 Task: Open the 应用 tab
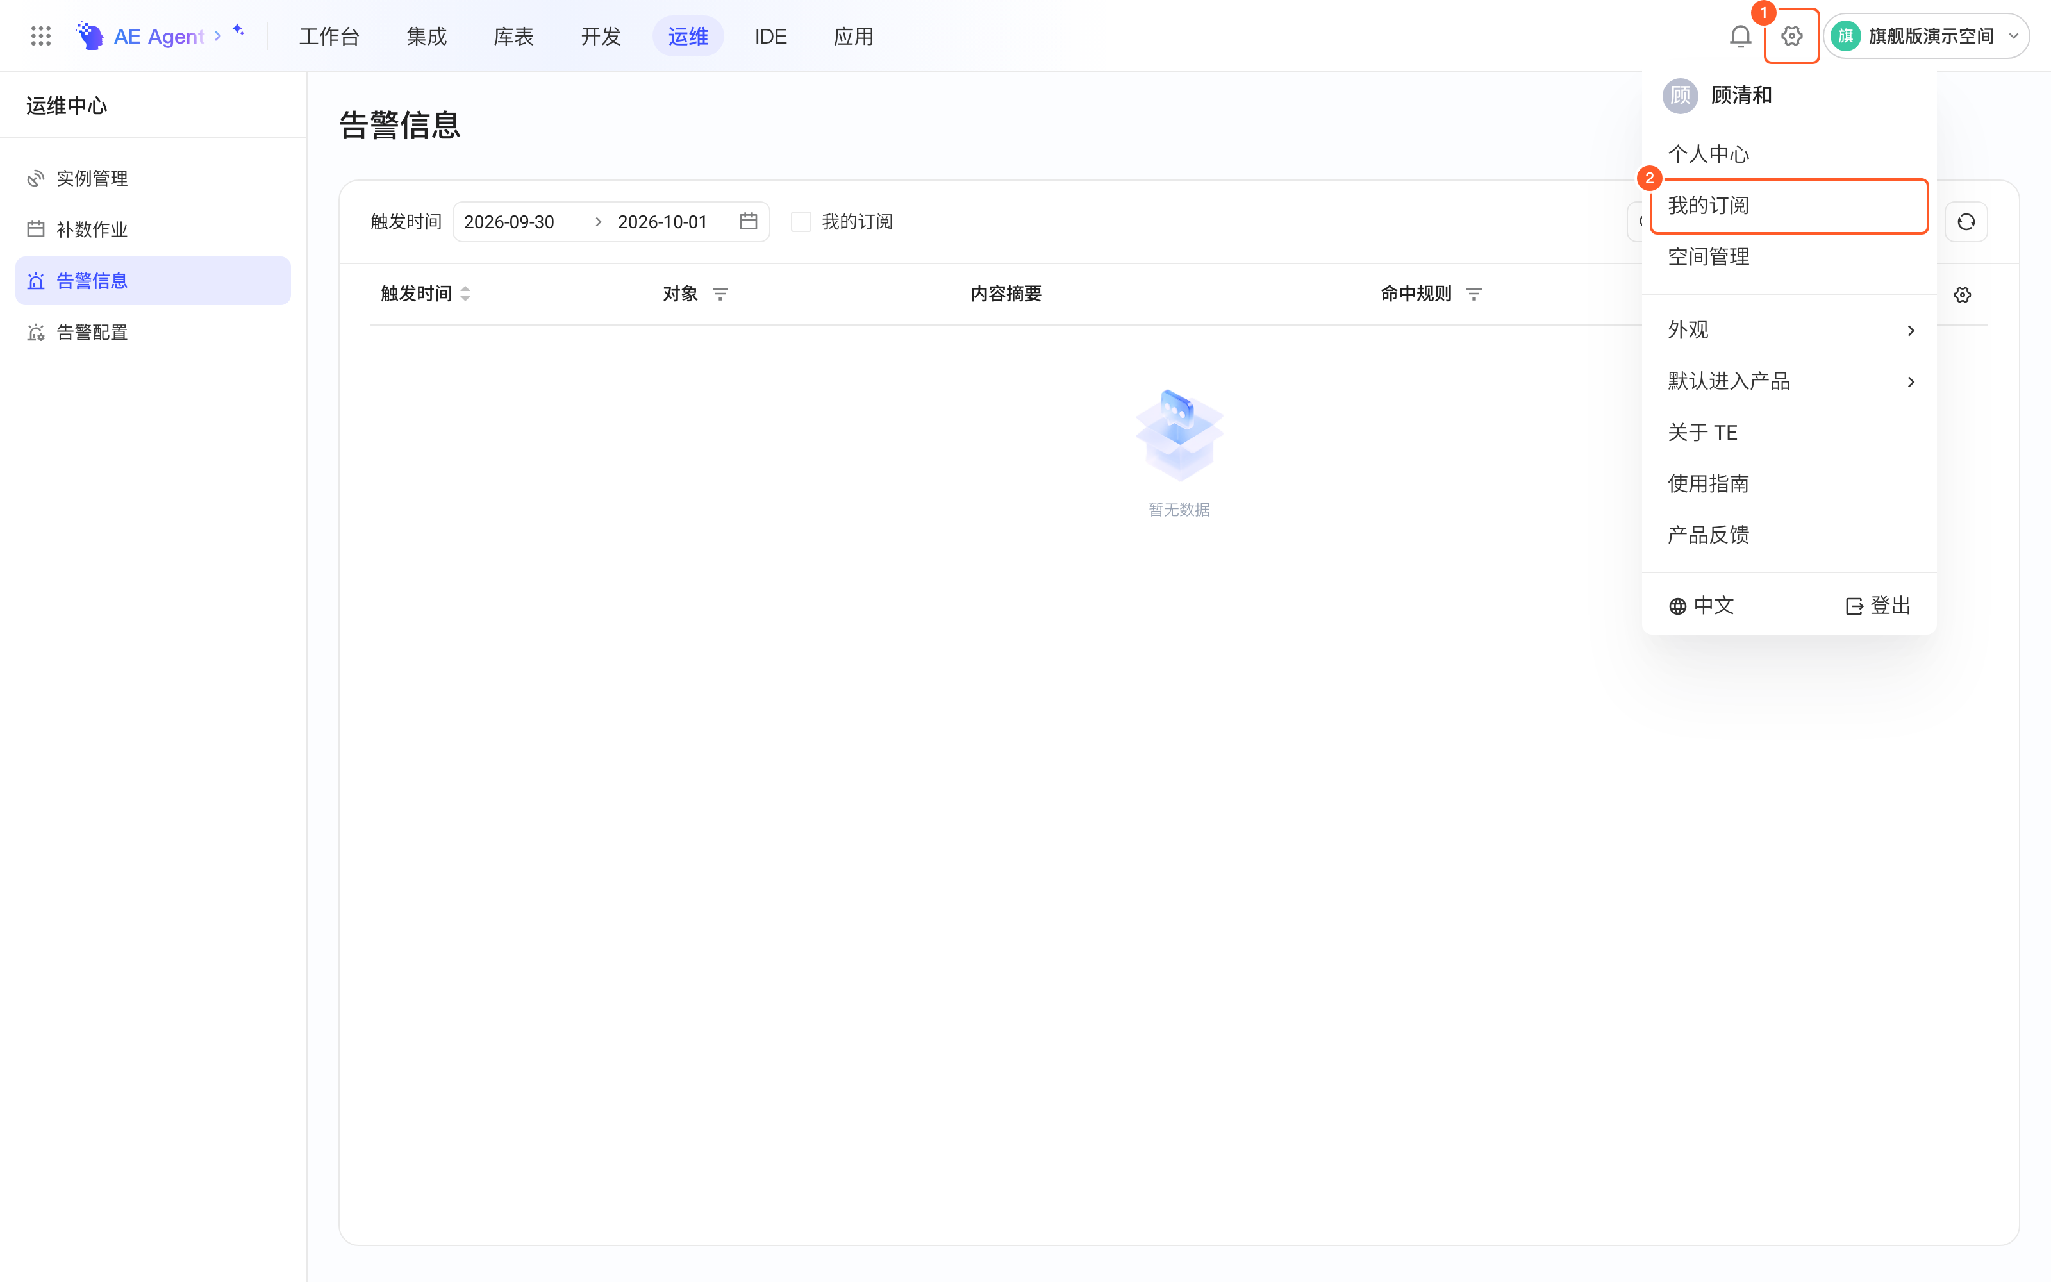pyautogui.click(x=854, y=37)
